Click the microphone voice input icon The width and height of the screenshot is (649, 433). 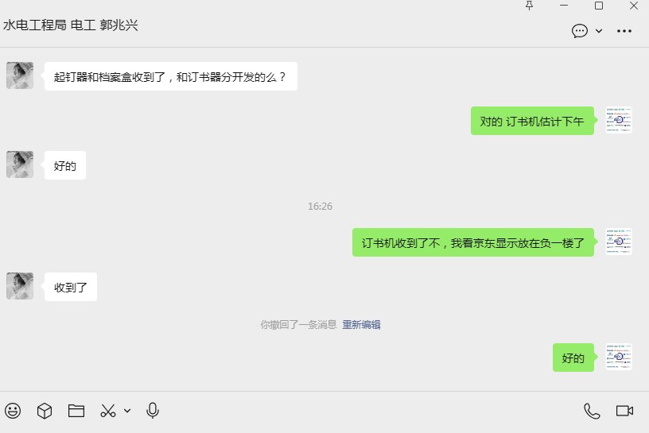tap(153, 411)
